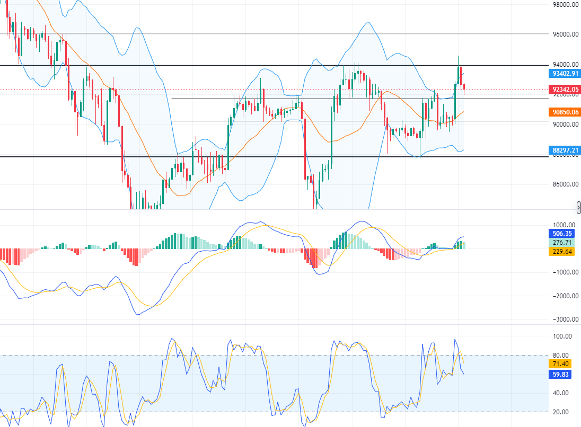This screenshot has width=581, height=427.
Task: Click the -1000.00 MACD axis label
Action: click(x=566, y=272)
